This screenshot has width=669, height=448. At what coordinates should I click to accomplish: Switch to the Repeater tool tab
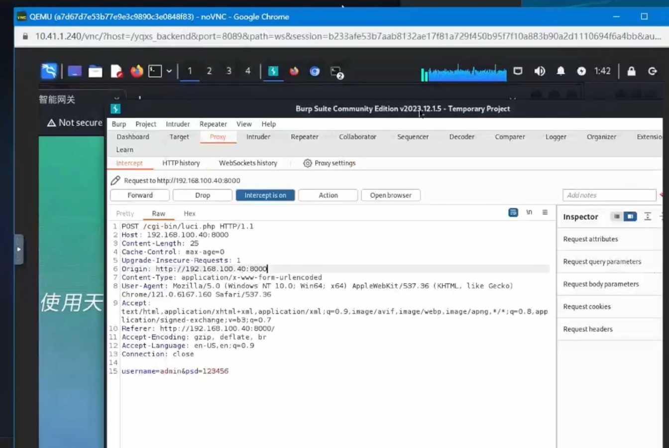coord(305,137)
